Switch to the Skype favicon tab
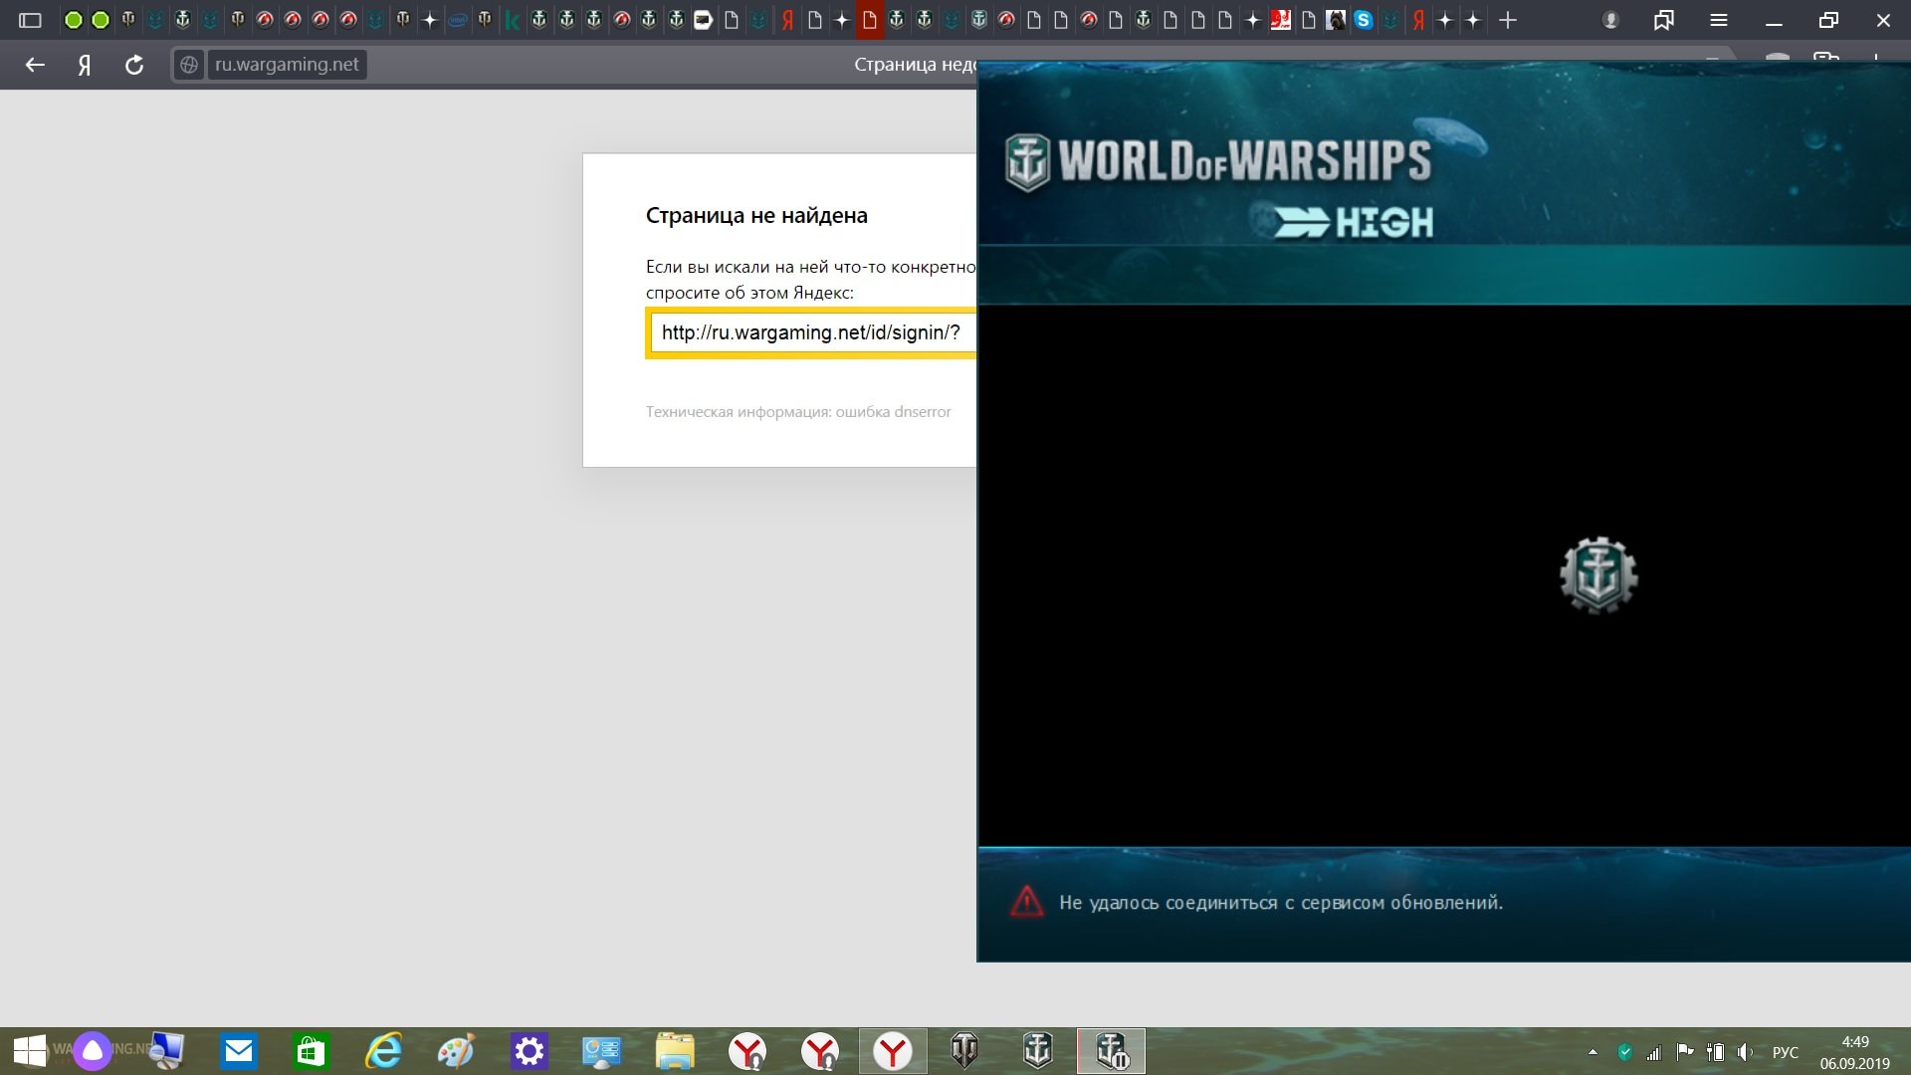The image size is (1911, 1075). tap(1364, 20)
